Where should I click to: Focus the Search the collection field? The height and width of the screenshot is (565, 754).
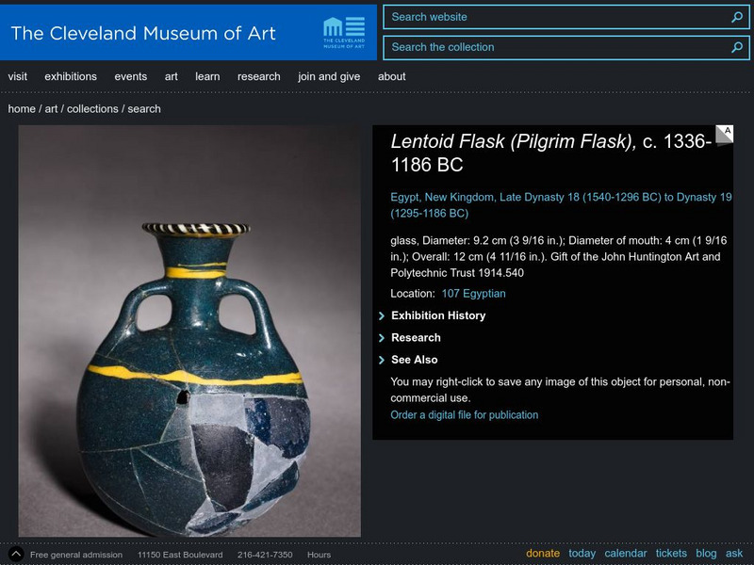(556, 47)
